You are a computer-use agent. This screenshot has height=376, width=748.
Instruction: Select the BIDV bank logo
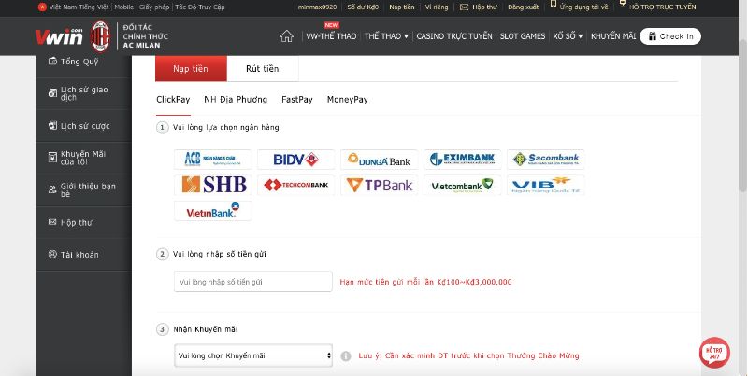pos(295,160)
